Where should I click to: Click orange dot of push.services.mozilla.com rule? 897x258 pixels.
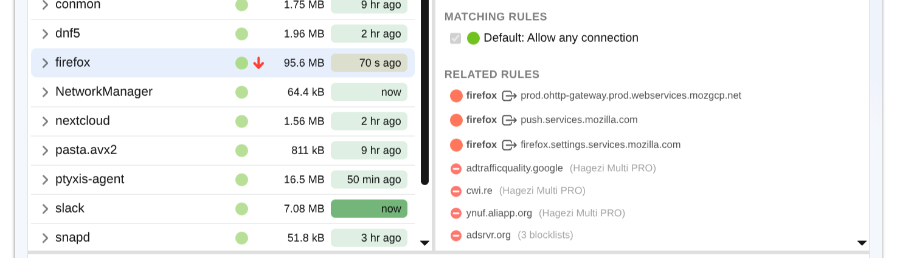[x=456, y=120]
